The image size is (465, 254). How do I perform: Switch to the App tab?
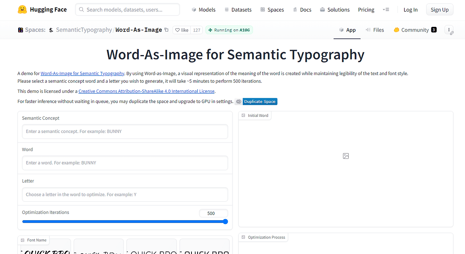347,30
